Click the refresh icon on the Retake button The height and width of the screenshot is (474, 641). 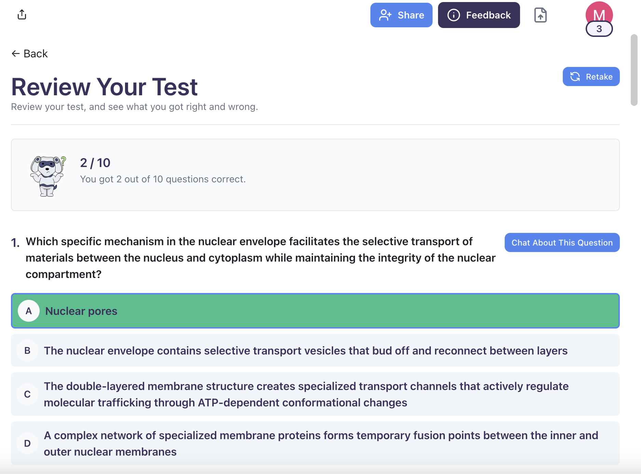coord(575,76)
